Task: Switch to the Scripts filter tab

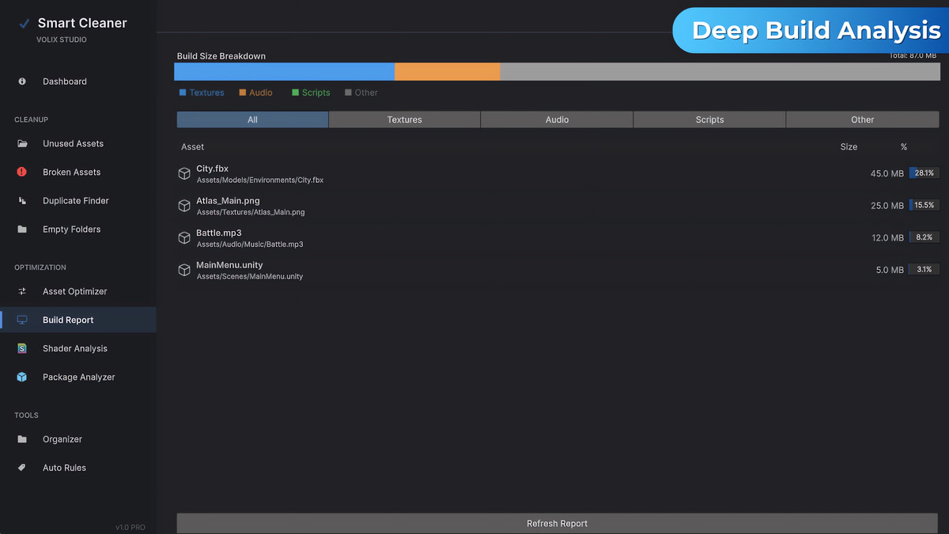Action: point(709,119)
